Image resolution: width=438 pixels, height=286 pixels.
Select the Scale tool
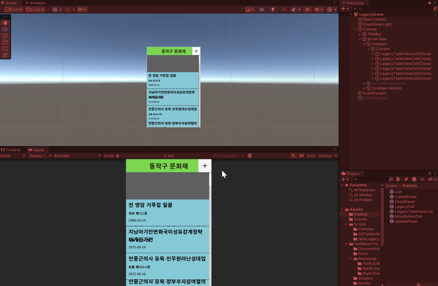pos(5,42)
